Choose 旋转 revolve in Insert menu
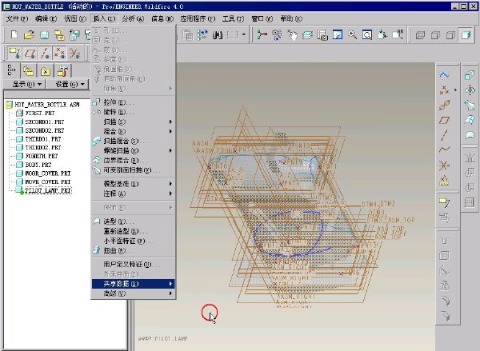The height and width of the screenshot is (351, 480). click(134, 112)
